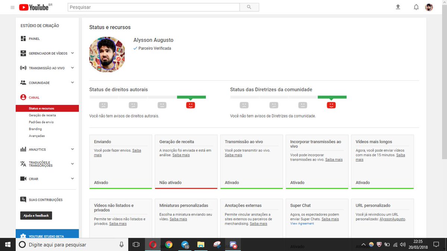The height and width of the screenshot is (251, 447).
Task: Expand the Gerenciador de Vídeos chevron
Action: point(72,53)
